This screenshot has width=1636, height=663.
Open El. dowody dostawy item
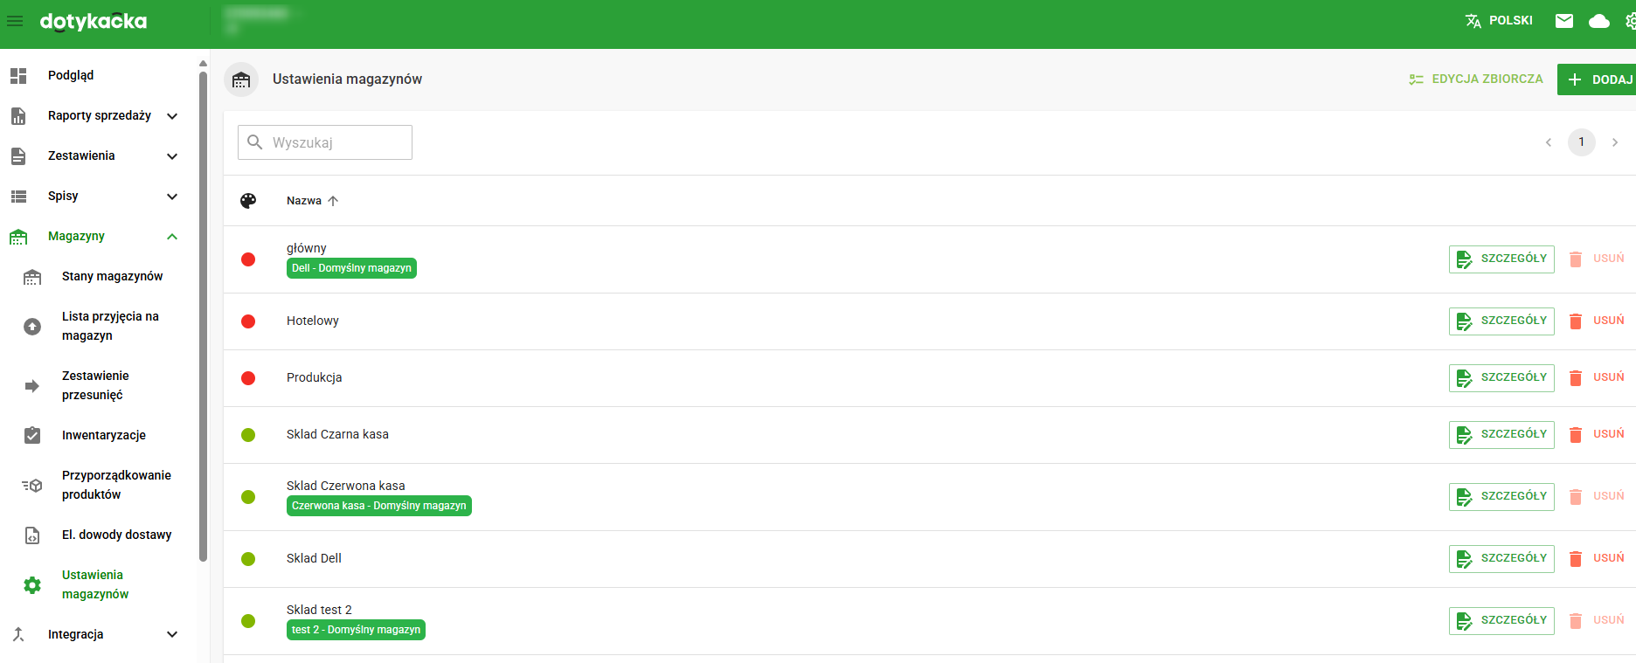click(116, 535)
